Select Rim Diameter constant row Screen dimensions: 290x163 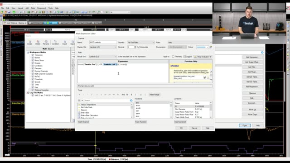tap(192, 109)
